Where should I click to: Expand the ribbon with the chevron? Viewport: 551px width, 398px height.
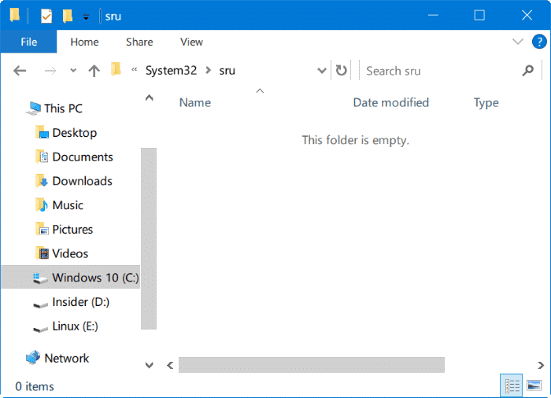[518, 42]
